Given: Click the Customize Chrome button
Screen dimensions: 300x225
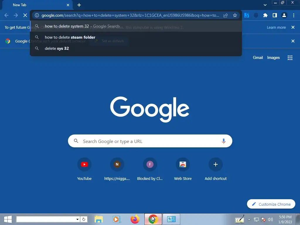Looking at the screenshot, I should pos(271,204).
